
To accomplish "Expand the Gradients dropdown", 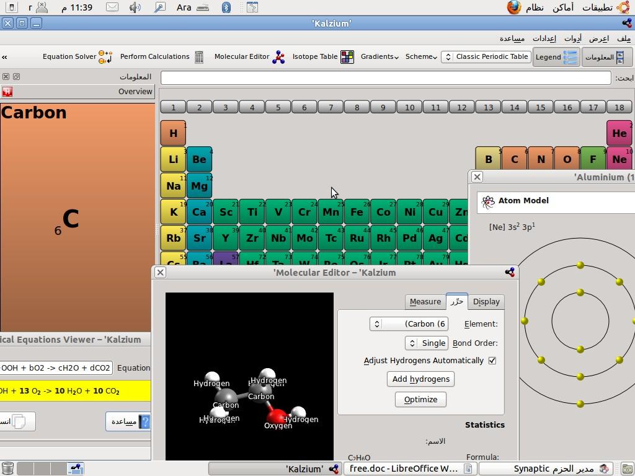I will click(380, 56).
